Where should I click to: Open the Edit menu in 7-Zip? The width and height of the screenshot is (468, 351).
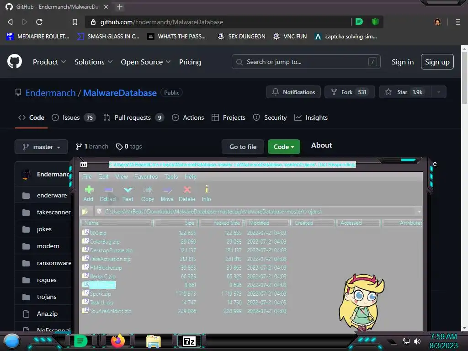(103, 177)
